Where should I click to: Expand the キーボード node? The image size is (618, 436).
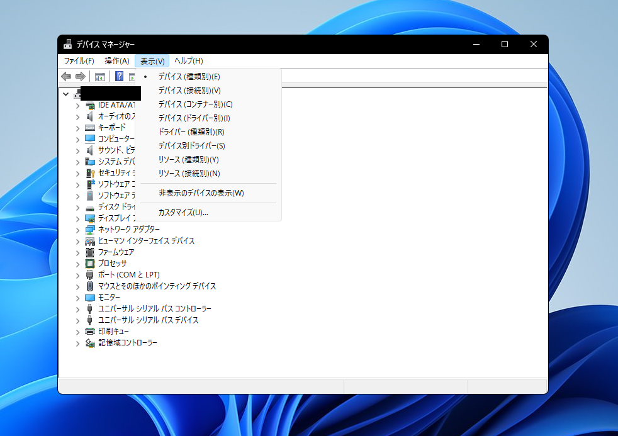(77, 128)
